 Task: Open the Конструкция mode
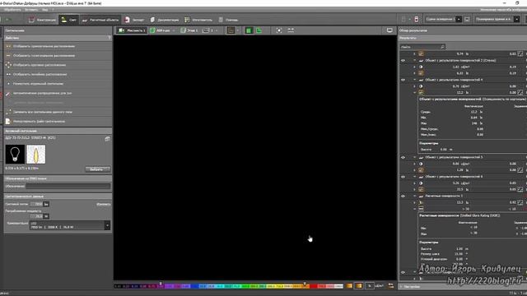pyautogui.click(x=42, y=20)
